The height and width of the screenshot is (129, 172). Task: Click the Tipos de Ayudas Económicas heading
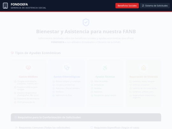pyautogui.click(x=38, y=53)
